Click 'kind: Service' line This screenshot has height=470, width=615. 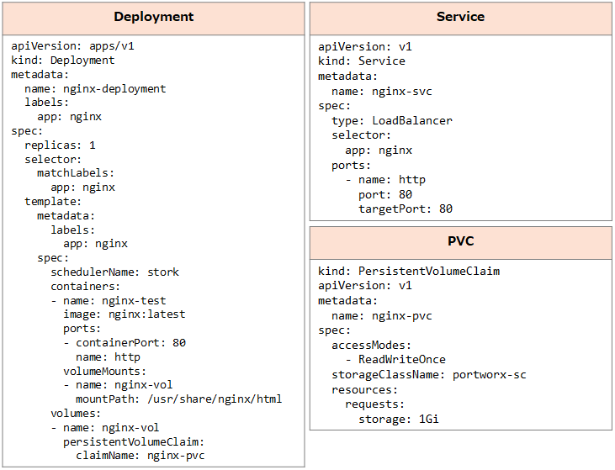[x=361, y=61]
